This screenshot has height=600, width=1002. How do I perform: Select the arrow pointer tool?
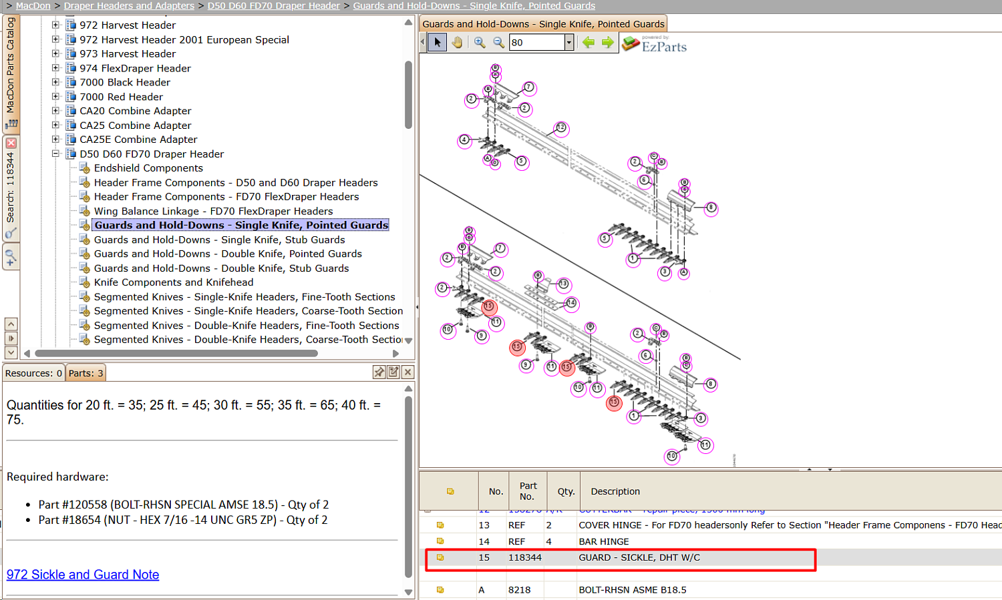pos(438,43)
